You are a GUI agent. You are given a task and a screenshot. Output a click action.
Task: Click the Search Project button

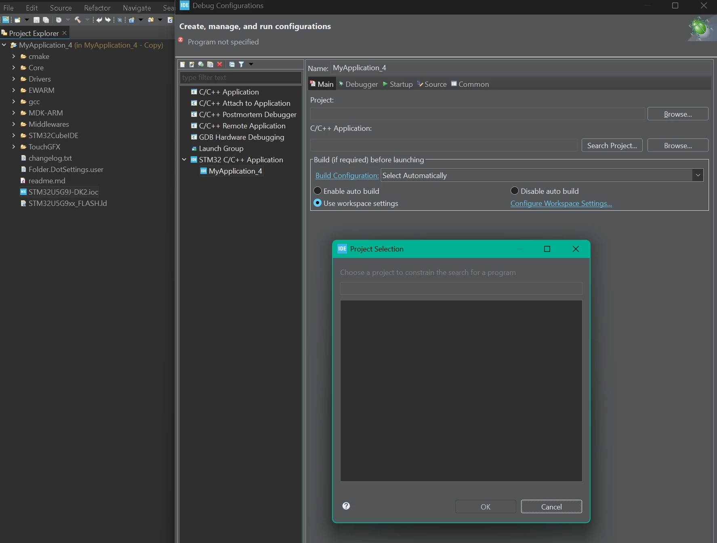(x=612, y=145)
